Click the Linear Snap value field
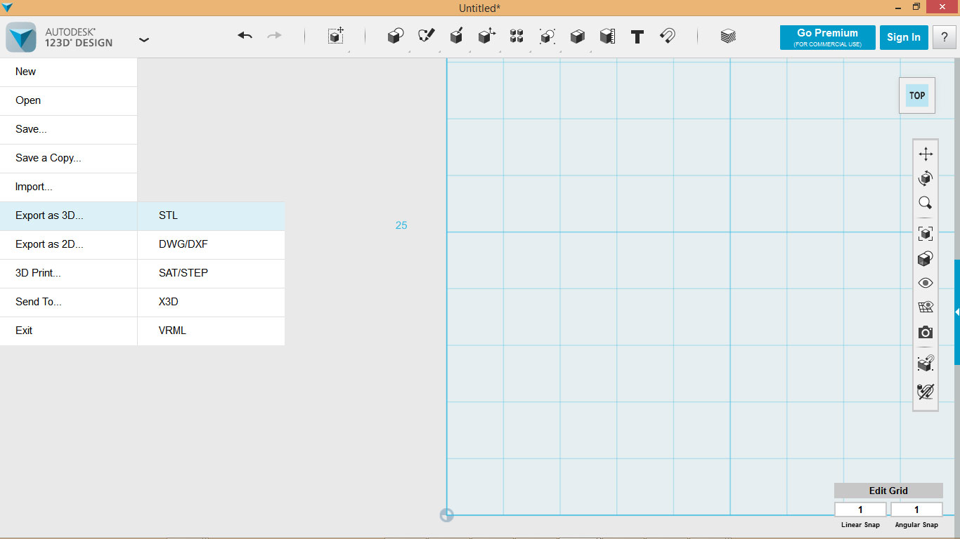The image size is (960, 539). pyautogui.click(x=860, y=509)
